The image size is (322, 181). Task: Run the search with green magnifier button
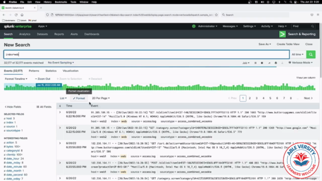click(311, 54)
